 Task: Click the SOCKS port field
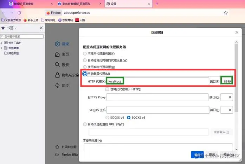click(227, 110)
